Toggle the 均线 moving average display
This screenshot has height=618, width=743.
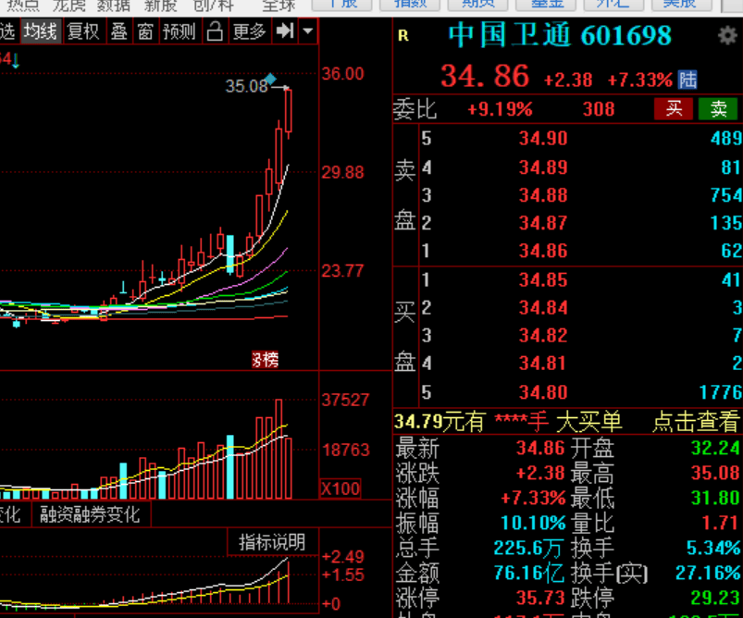pos(40,31)
